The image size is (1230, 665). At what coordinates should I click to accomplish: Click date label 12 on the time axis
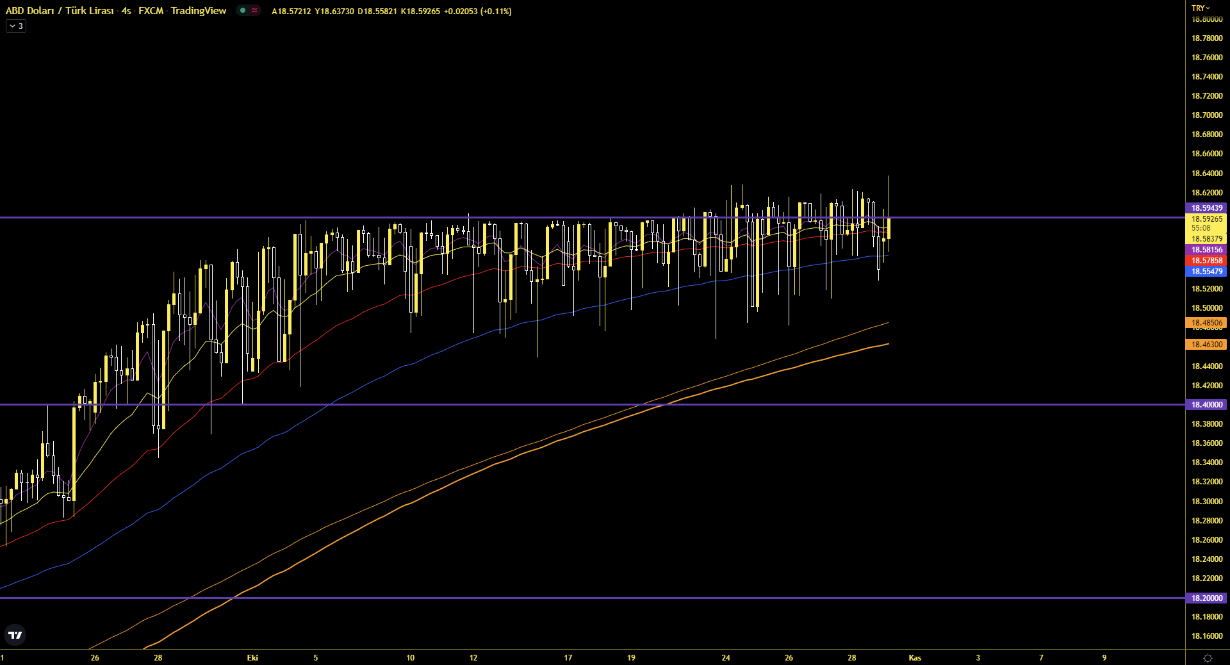tap(473, 658)
